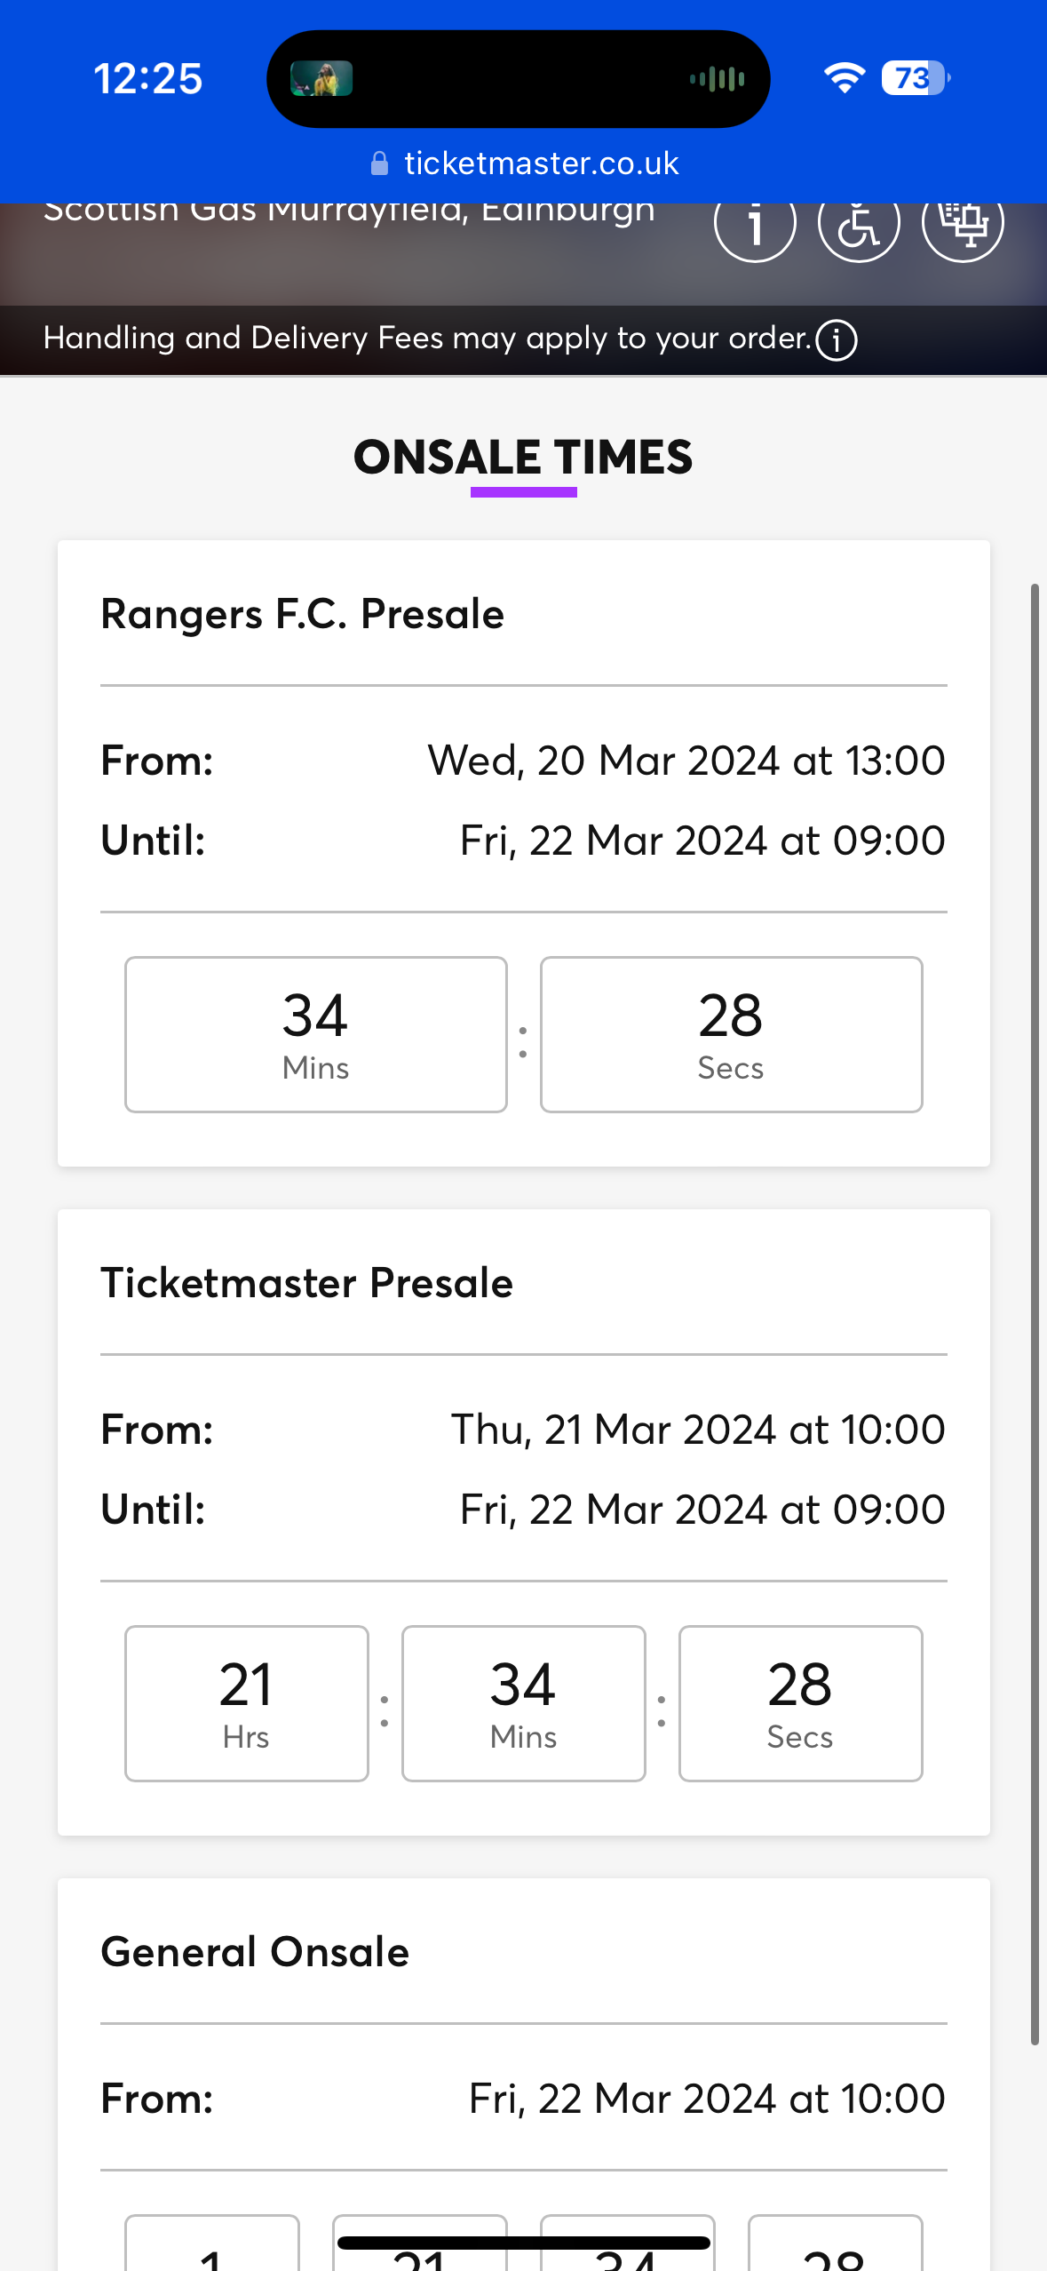Tap the Rangers presale 34 Mins box

pos(315,1034)
